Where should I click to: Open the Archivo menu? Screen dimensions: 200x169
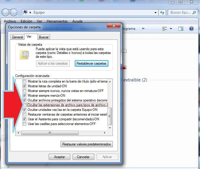pyautogui.click(x=10, y=21)
